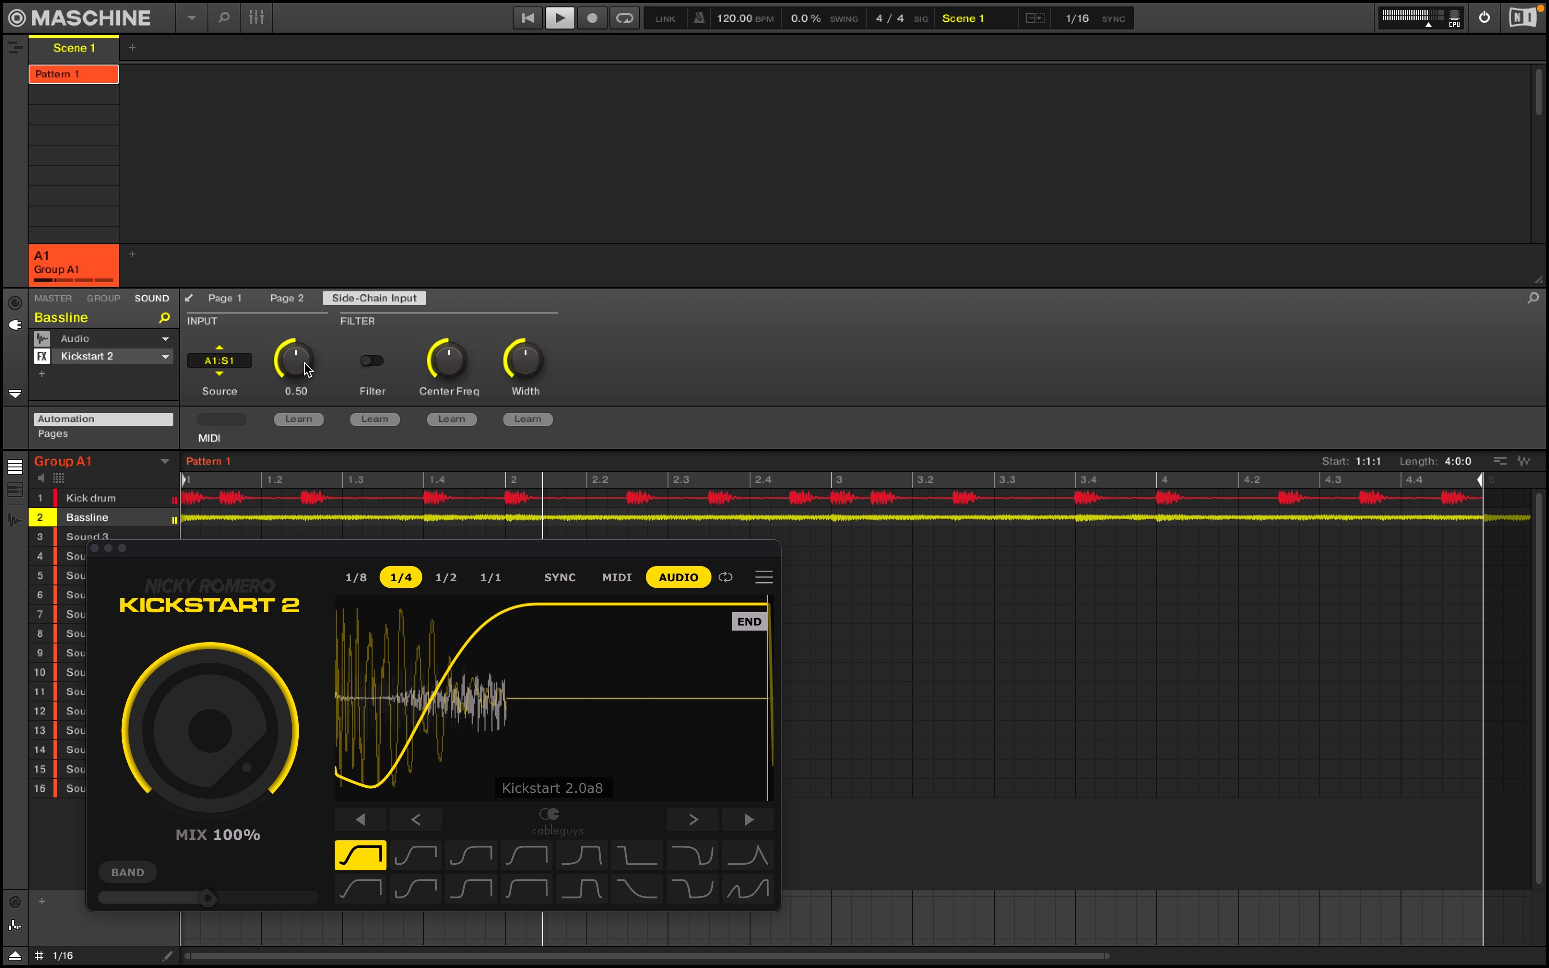Viewport: 1549px width, 968px height.
Task: Click Learn under Width
Action: 528,419
